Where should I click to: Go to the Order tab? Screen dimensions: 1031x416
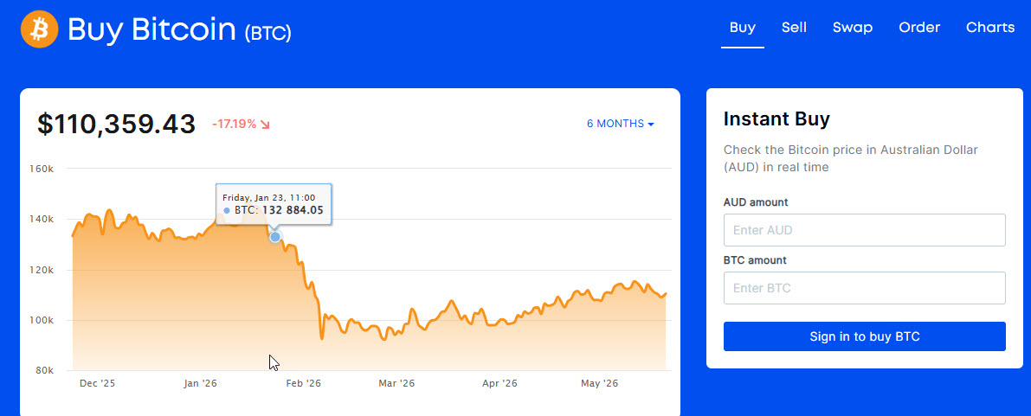[919, 28]
